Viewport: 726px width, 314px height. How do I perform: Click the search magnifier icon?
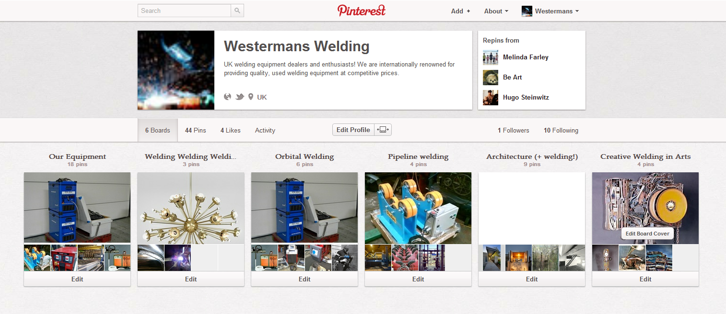(x=237, y=11)
